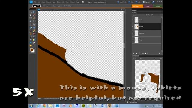Select the Eyedropper tool

34,15
